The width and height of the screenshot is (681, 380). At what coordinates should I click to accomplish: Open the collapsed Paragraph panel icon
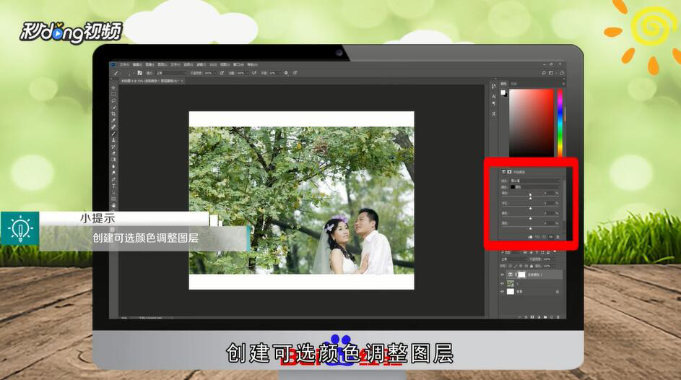coord(494,104)
